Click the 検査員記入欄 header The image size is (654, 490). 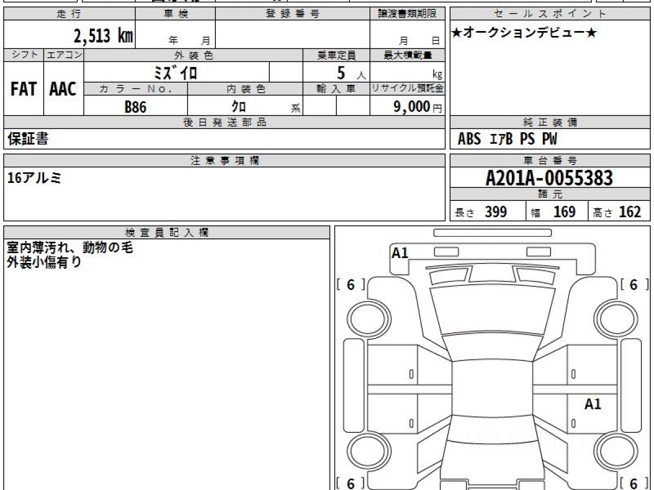point(167,232)
